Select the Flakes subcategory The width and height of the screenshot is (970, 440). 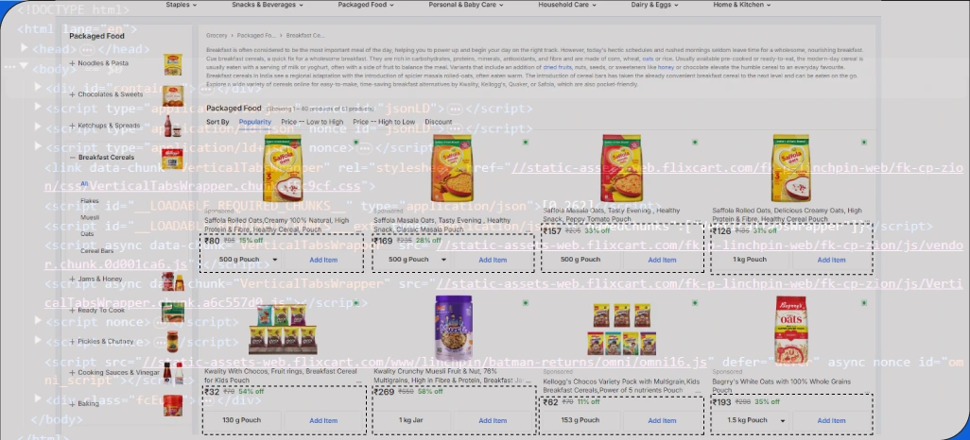click(90, 201)
